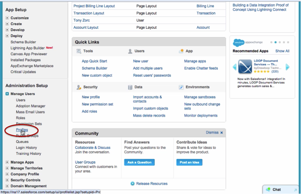Open LOOP Document Services app thumbnail
Viewport: 301px width, 194px height.
[245, 67]
